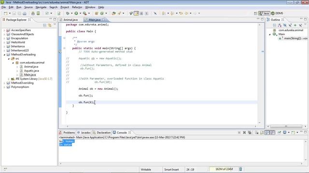Click the Next Annotation toolbar icon
This screenshot has height=173, width=309.
[164, 13]
